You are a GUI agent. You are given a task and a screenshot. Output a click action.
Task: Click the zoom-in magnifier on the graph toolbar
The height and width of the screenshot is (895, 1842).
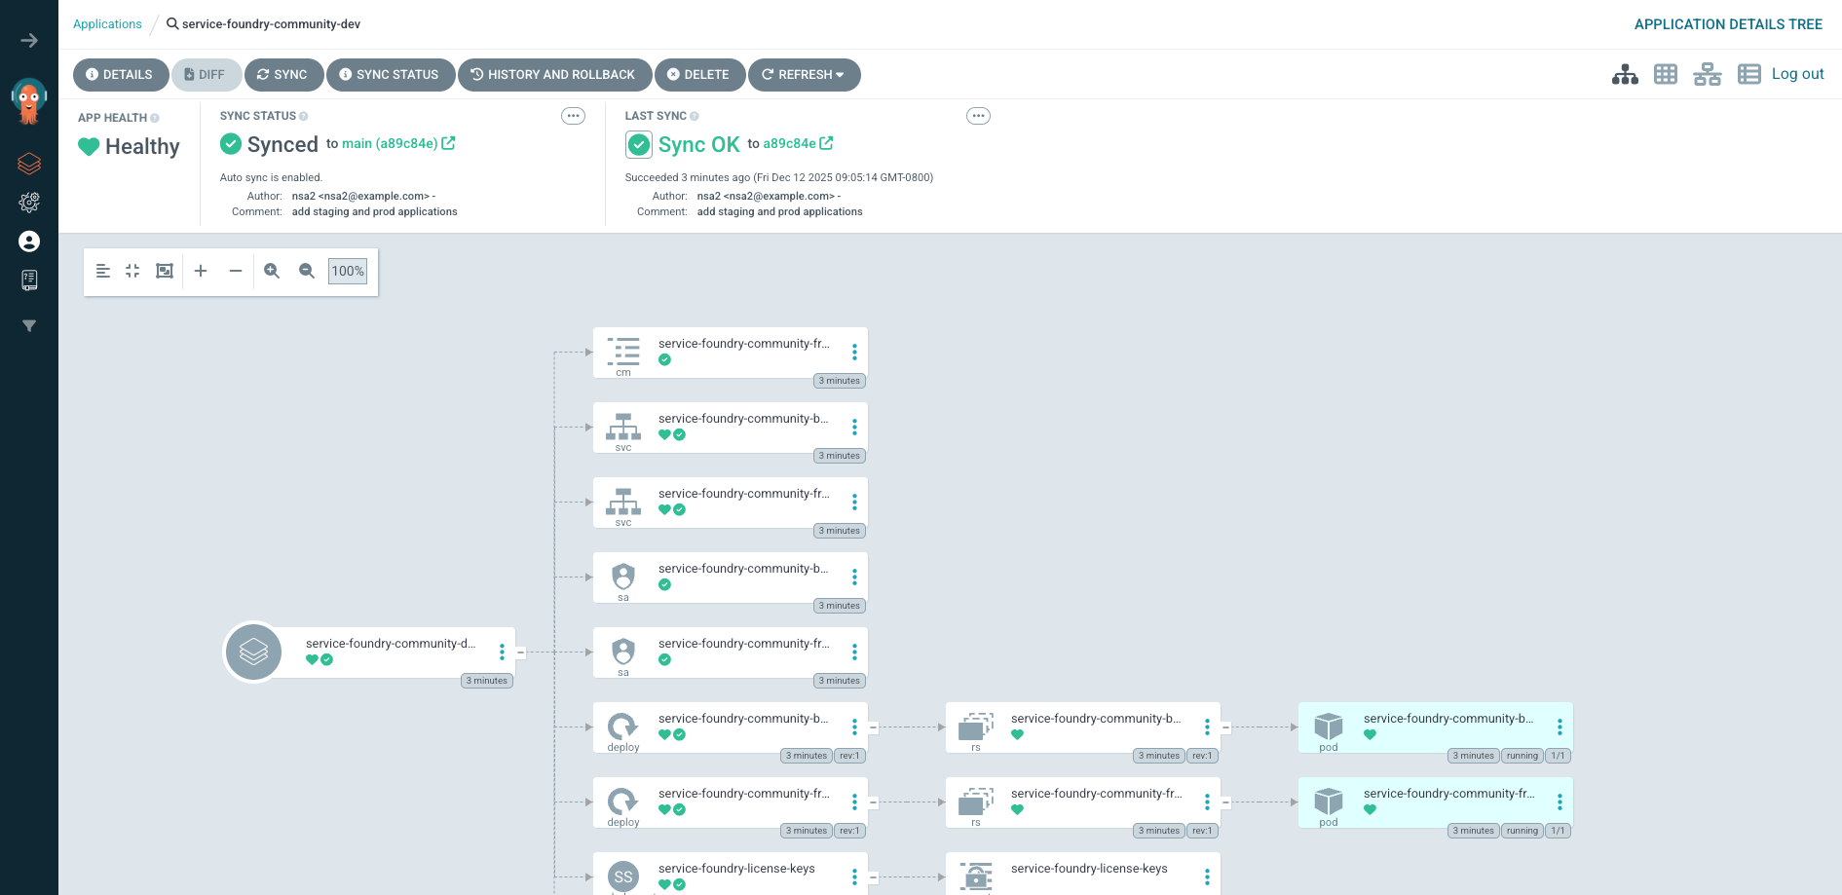click(x=272, y=271)
